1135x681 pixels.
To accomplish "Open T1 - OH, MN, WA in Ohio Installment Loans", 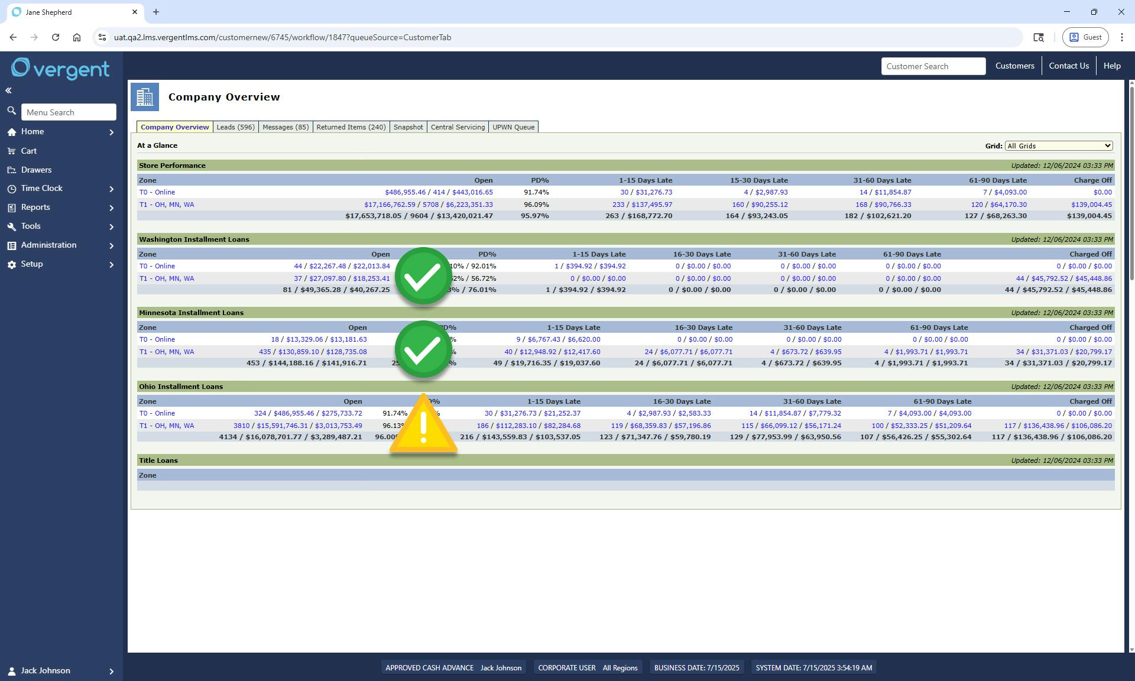I will [x=167, y=426].
